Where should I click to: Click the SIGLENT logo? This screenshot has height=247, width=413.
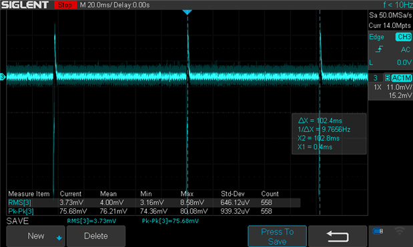[x=25, y=5]
